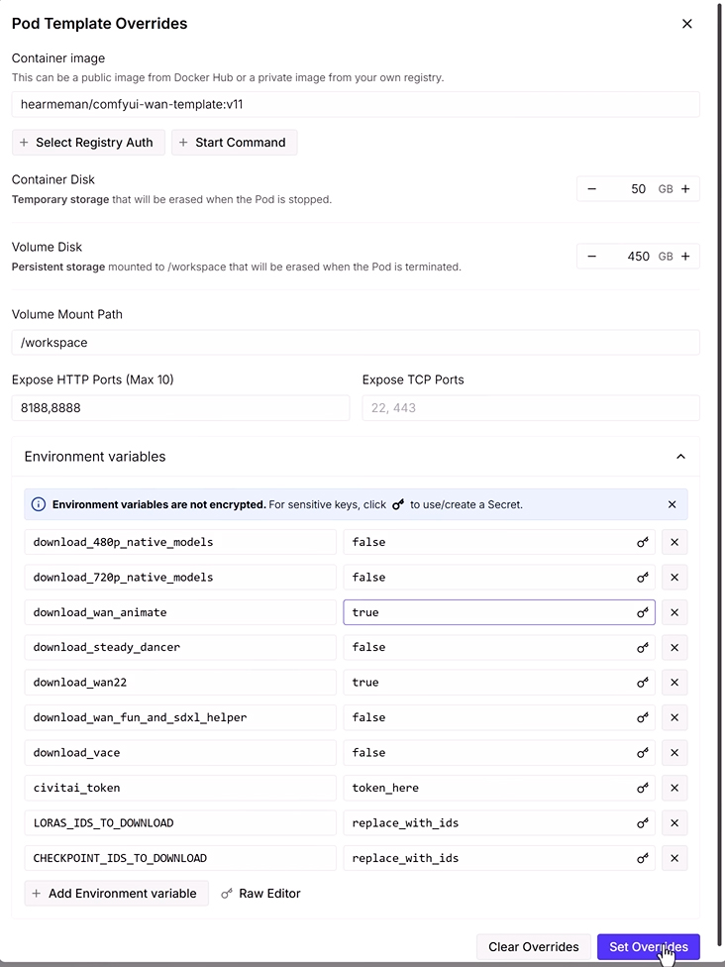The image size is (725, 967).
Task: Use secret for download_wan_animate
Action: click(x=643, y=612)
